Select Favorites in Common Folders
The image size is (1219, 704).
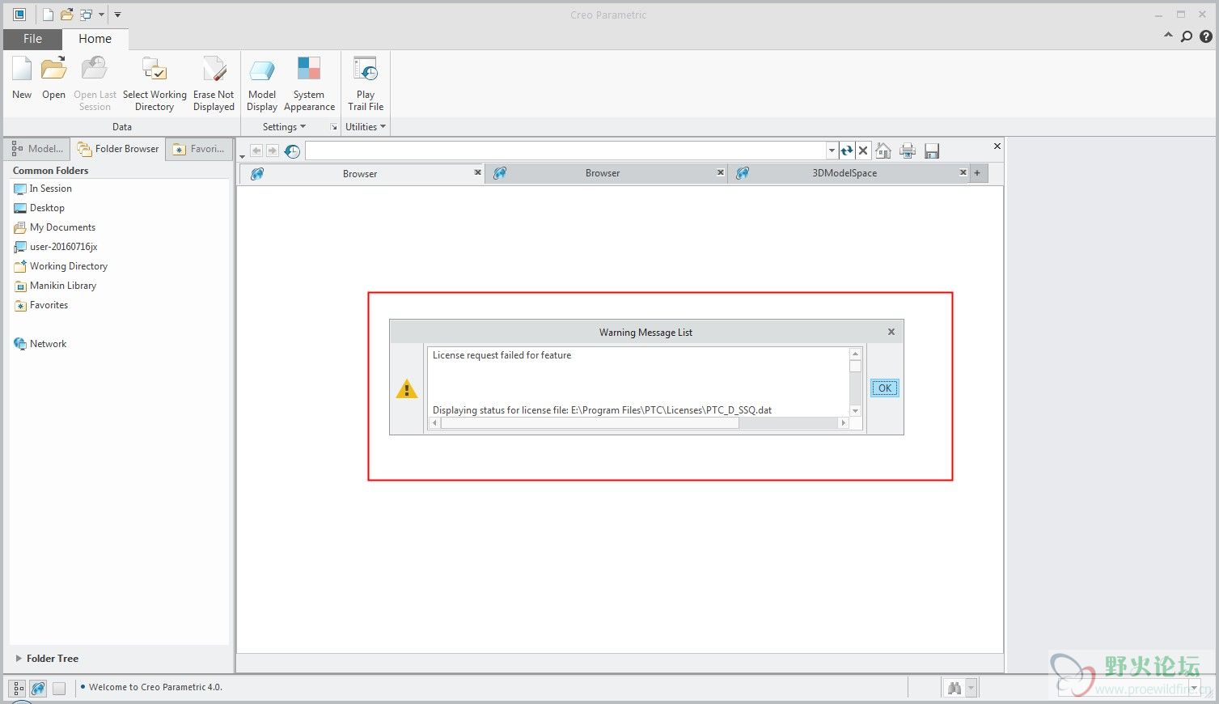coord(41,305)
